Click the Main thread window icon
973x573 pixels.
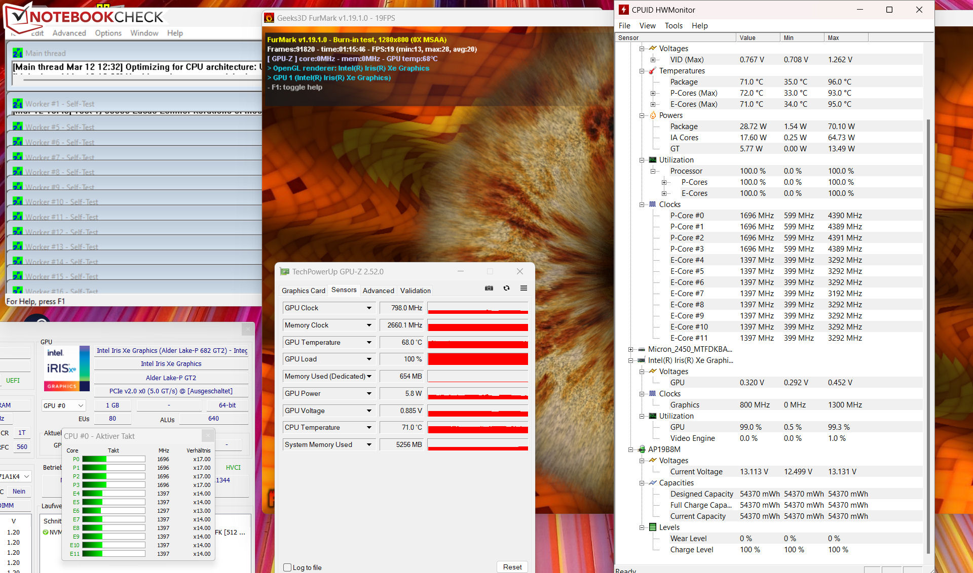click(18, 53)
